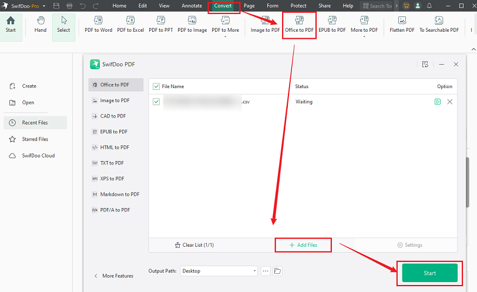Open PDF to Image converter
This screenshot has height=292, width=477.
click(192, 25)
